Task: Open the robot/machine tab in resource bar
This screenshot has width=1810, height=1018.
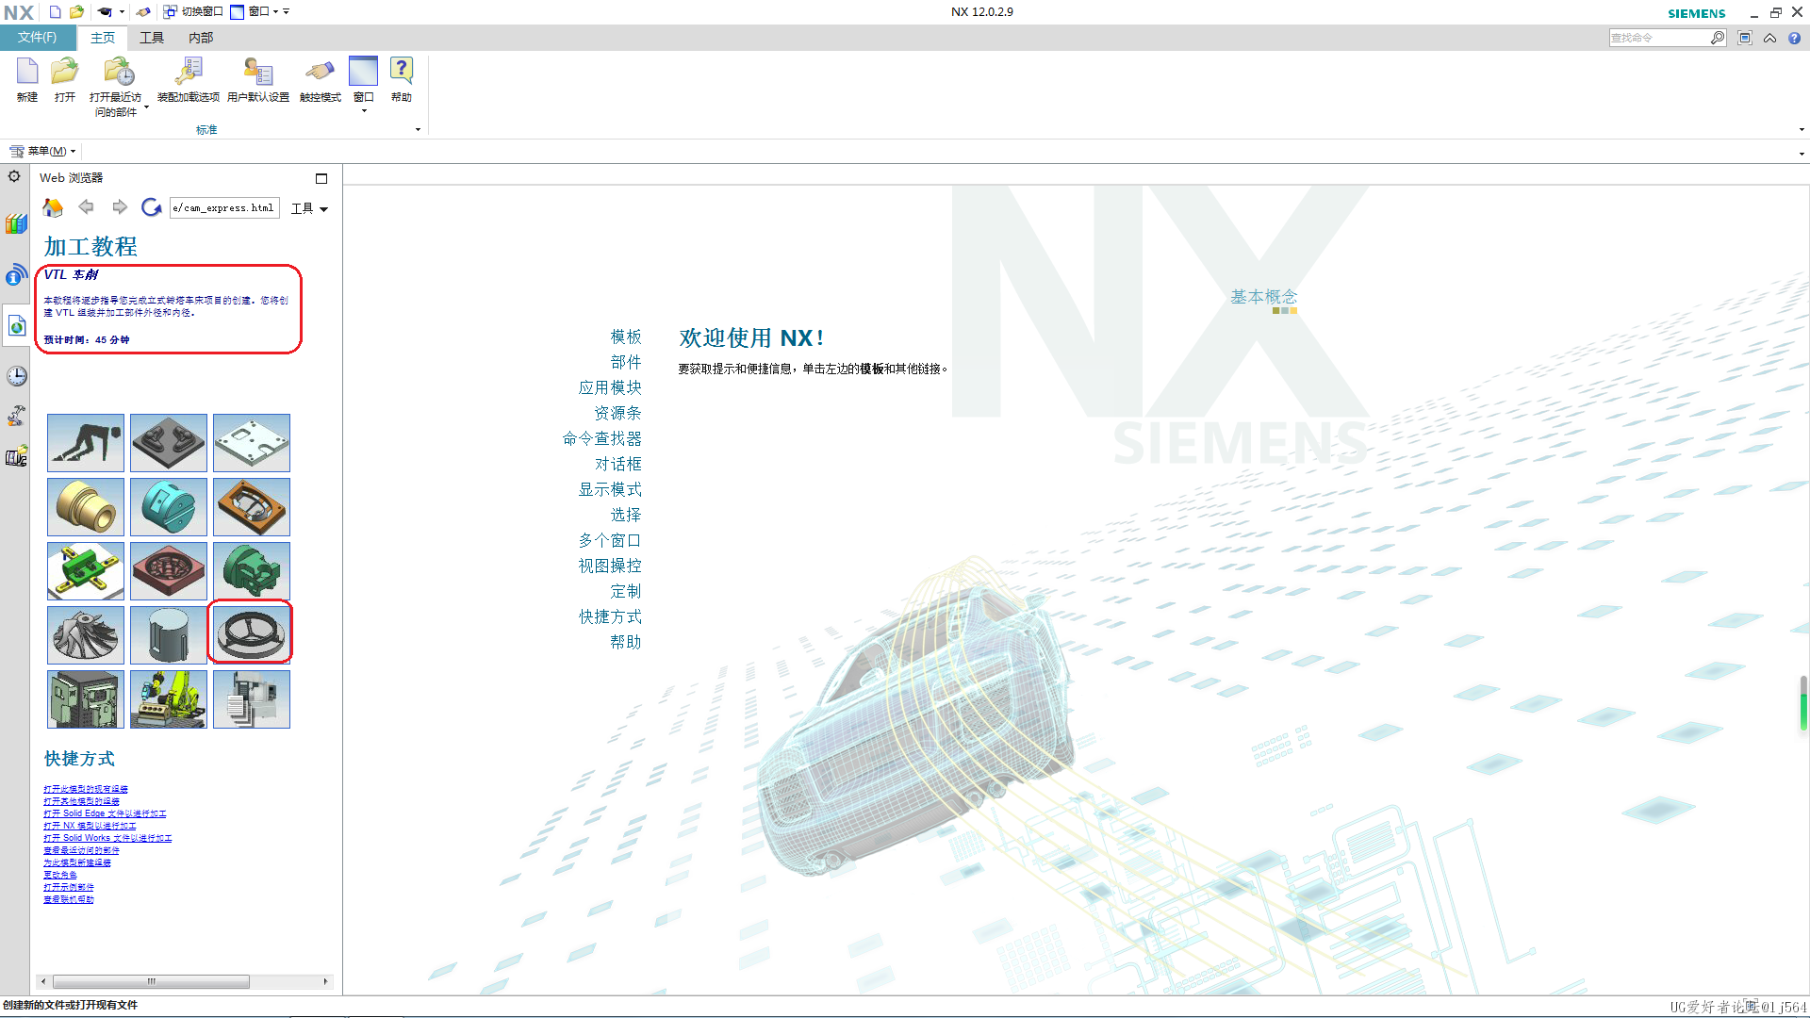Action: [16, 416]
